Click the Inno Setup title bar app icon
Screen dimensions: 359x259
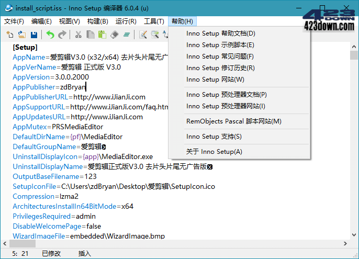[x=8, y=8]
